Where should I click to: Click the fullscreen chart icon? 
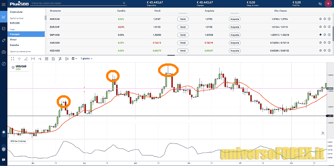pos(12,59)
